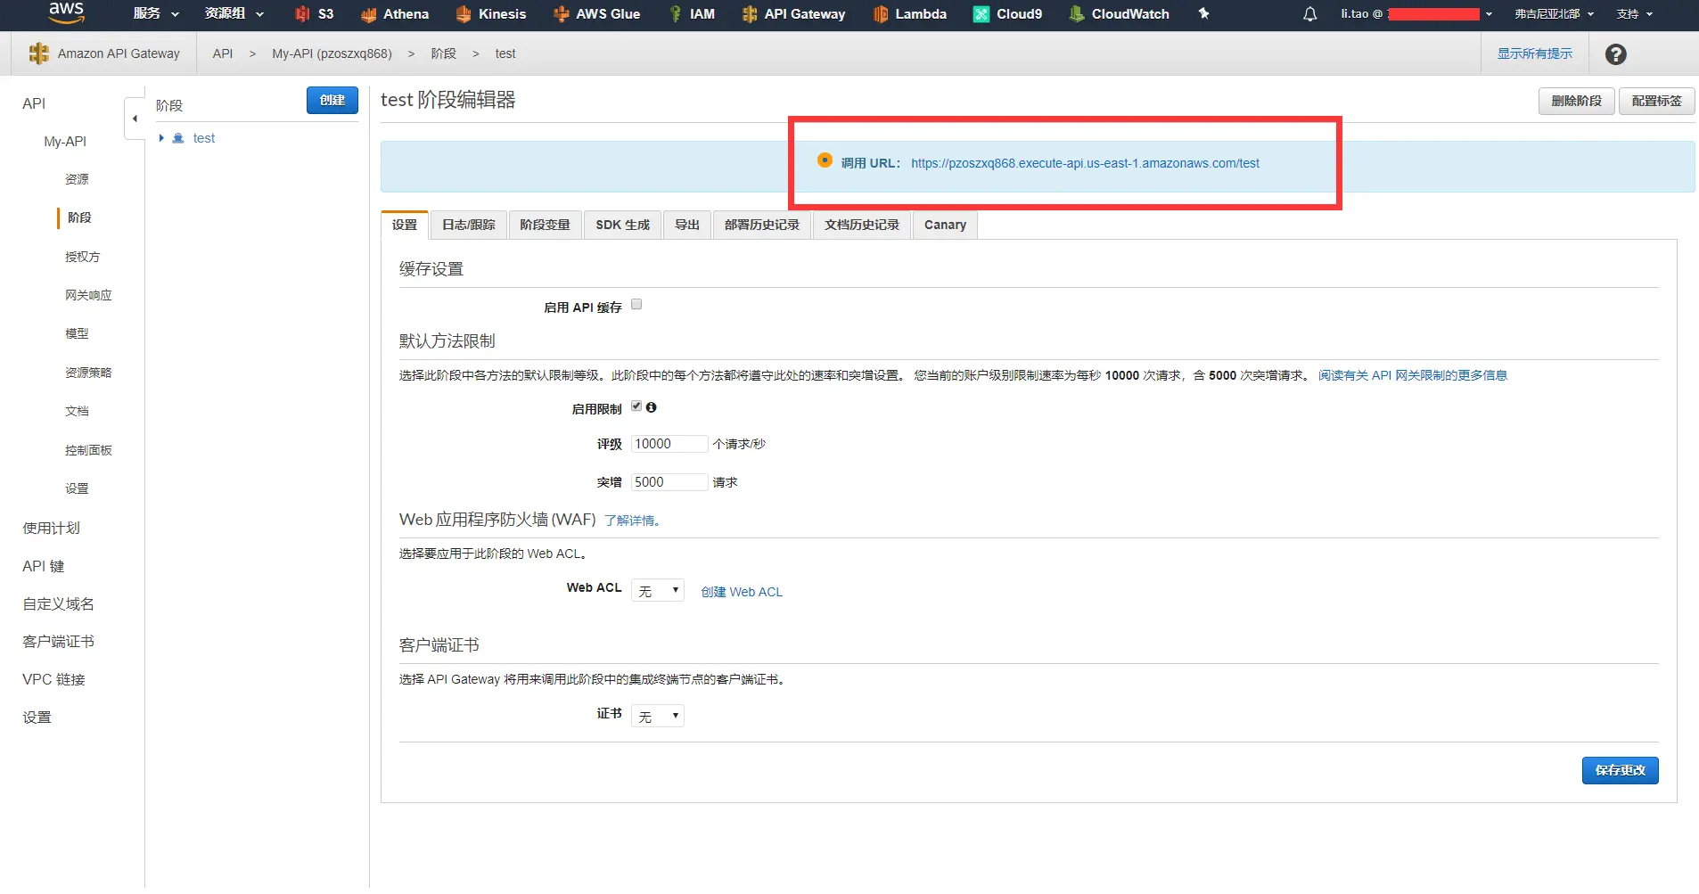Click the test stage icon

(x=178, y=138)
